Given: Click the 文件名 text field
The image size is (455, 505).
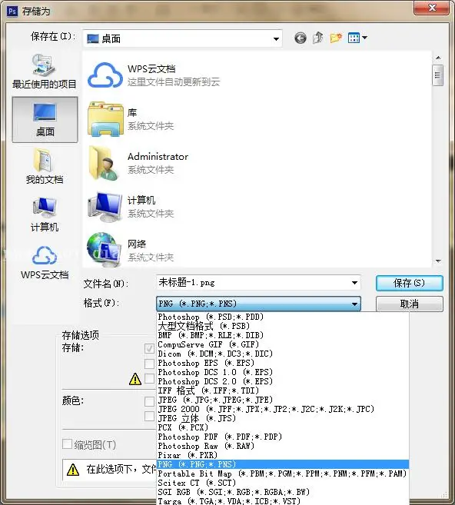Looking at the screenshot, I should 258,283.
